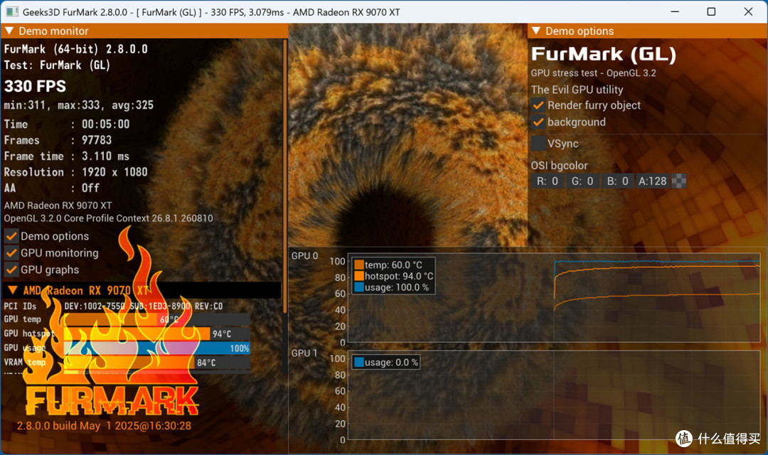Click the Demo monitor vertical scrollbar
The height and width of the screenshot is (455, 768).
(x=285, y=176)
